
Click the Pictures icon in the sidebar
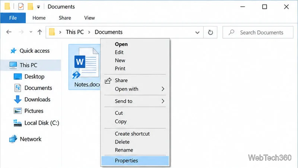(18, 111)
